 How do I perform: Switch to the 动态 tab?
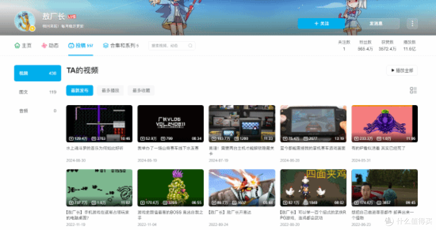pos(50,46)
